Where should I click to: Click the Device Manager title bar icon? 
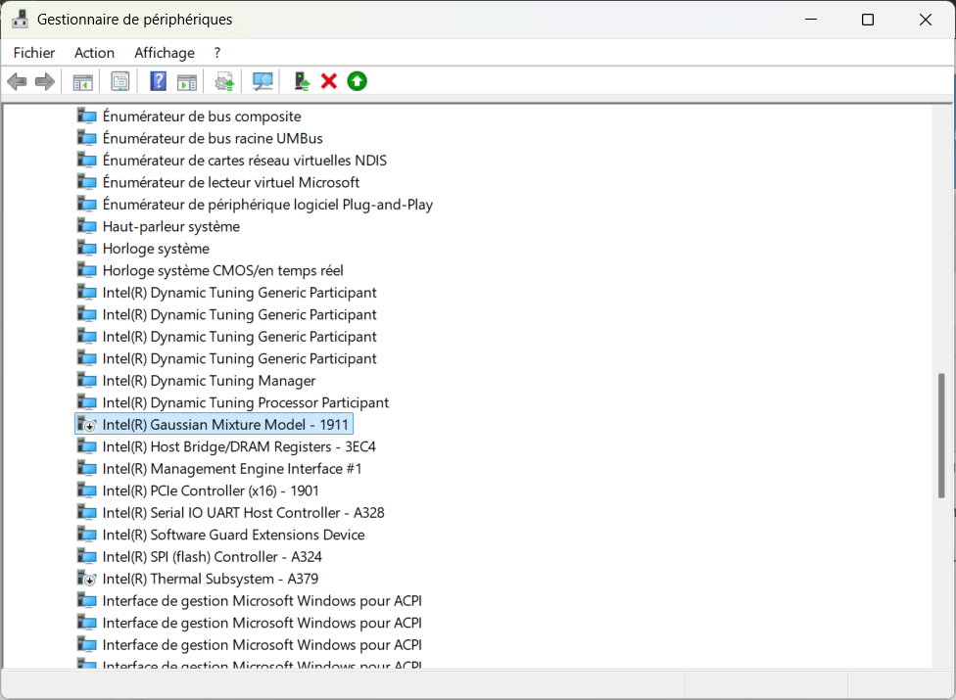[x=21, y=19]
